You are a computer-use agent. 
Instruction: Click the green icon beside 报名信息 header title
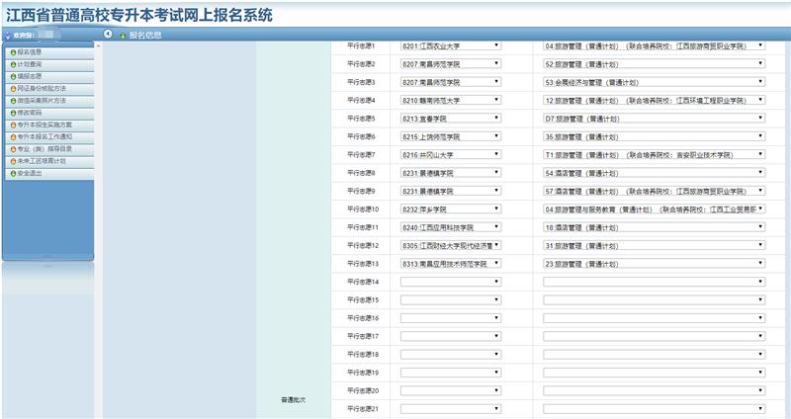[x=122, y=36]
